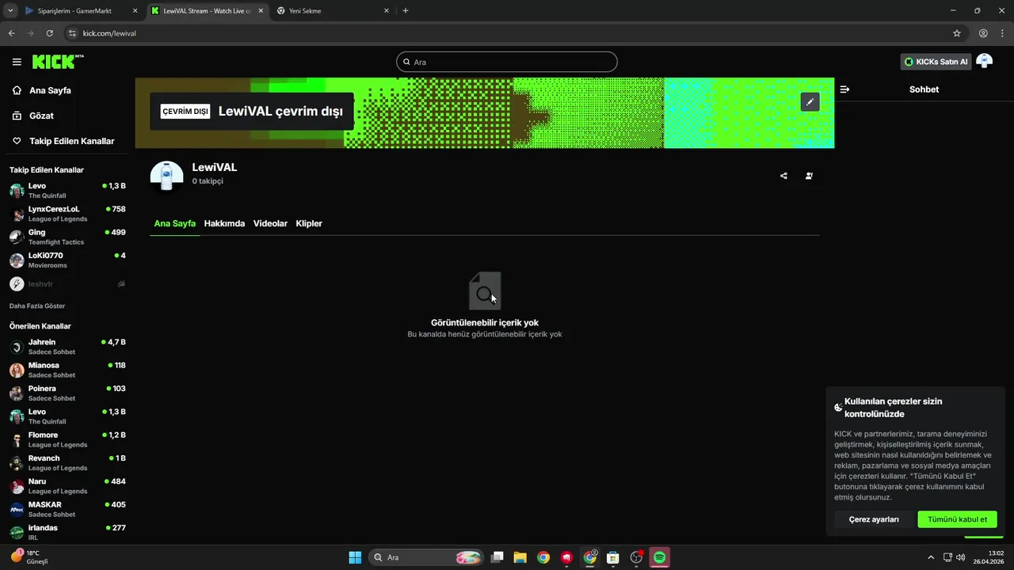
Task: Reload the page
Action: 49,33
